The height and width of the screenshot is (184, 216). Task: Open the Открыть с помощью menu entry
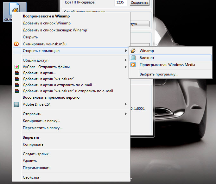[71, 51]
